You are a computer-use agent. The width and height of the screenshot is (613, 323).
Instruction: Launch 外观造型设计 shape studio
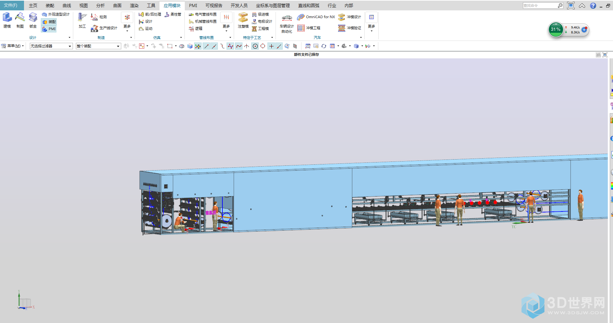(x=56, y=14)
